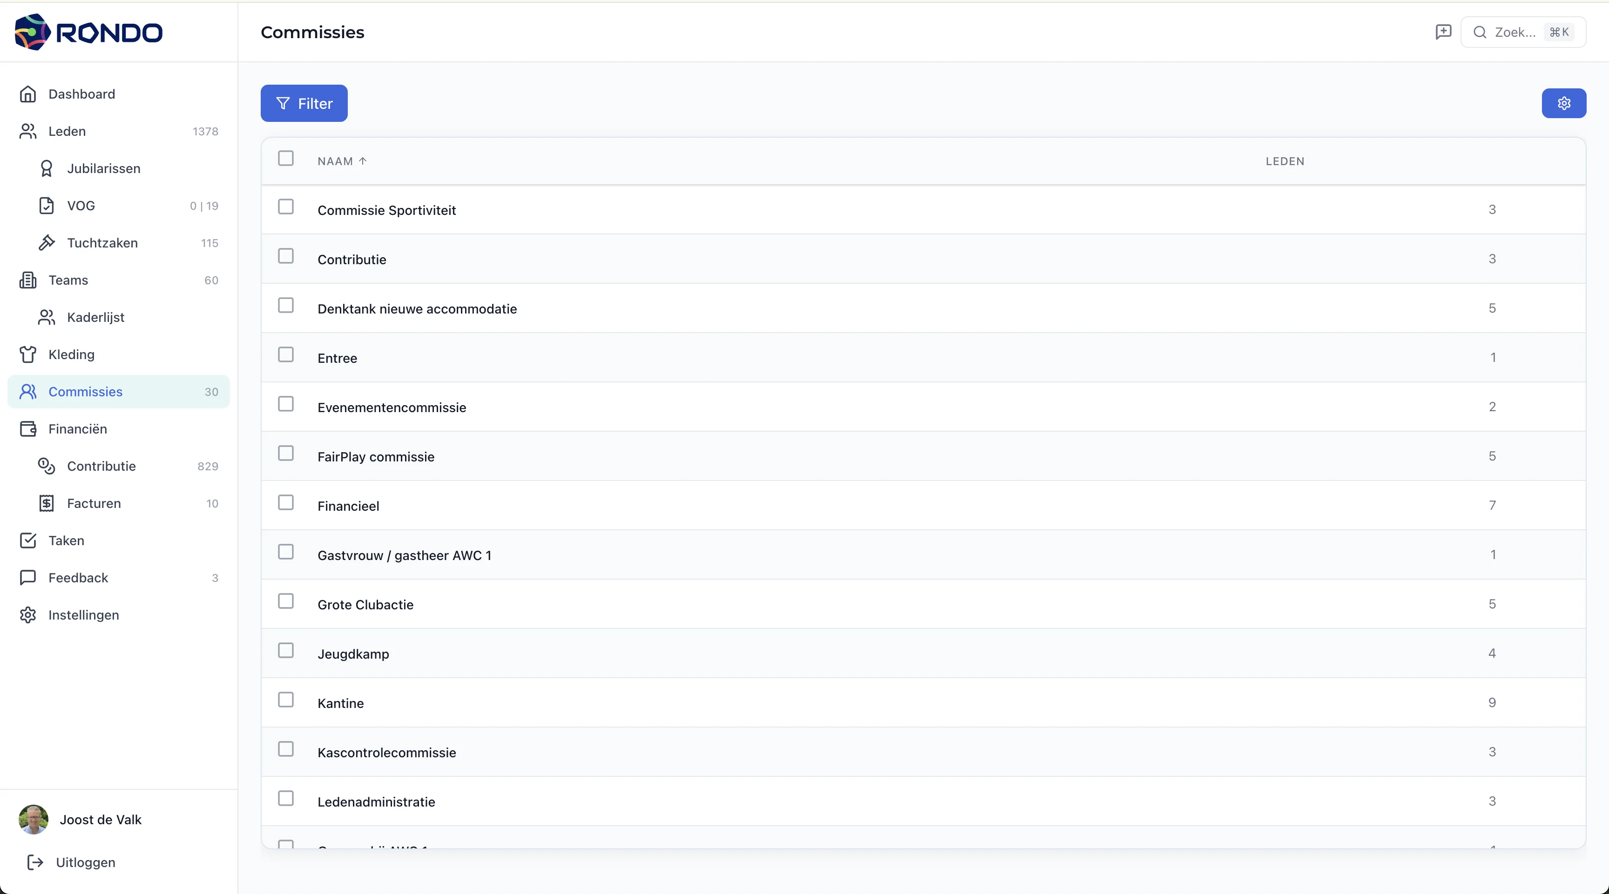Click the blue gear column settings button

point(1563,104)
